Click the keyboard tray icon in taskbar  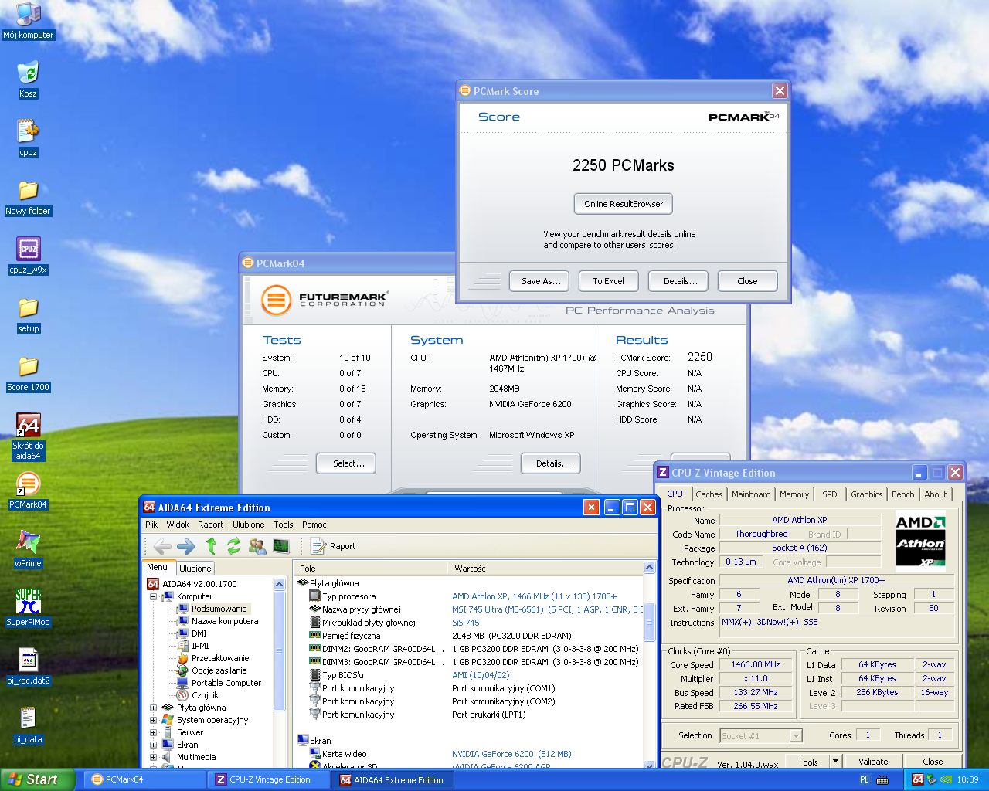[x=882, y=779]
